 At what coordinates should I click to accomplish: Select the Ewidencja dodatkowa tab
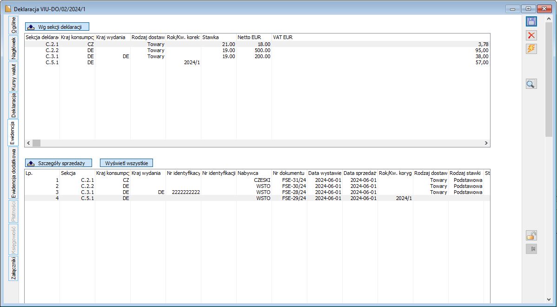pos(13,173)
